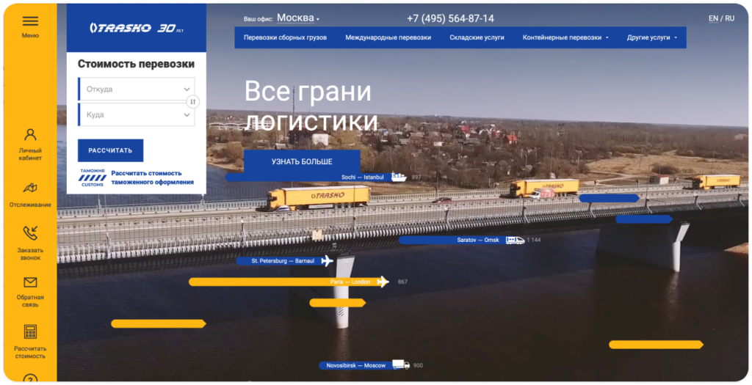Switch language to EN
The width and height of the screenshot is (752, 385).
tap(713, 18)
